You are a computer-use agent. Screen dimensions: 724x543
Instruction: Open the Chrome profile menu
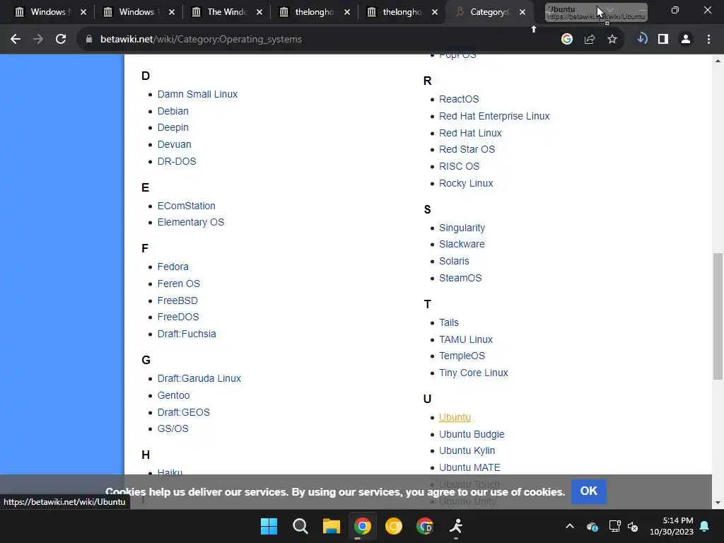pos(686,40)
